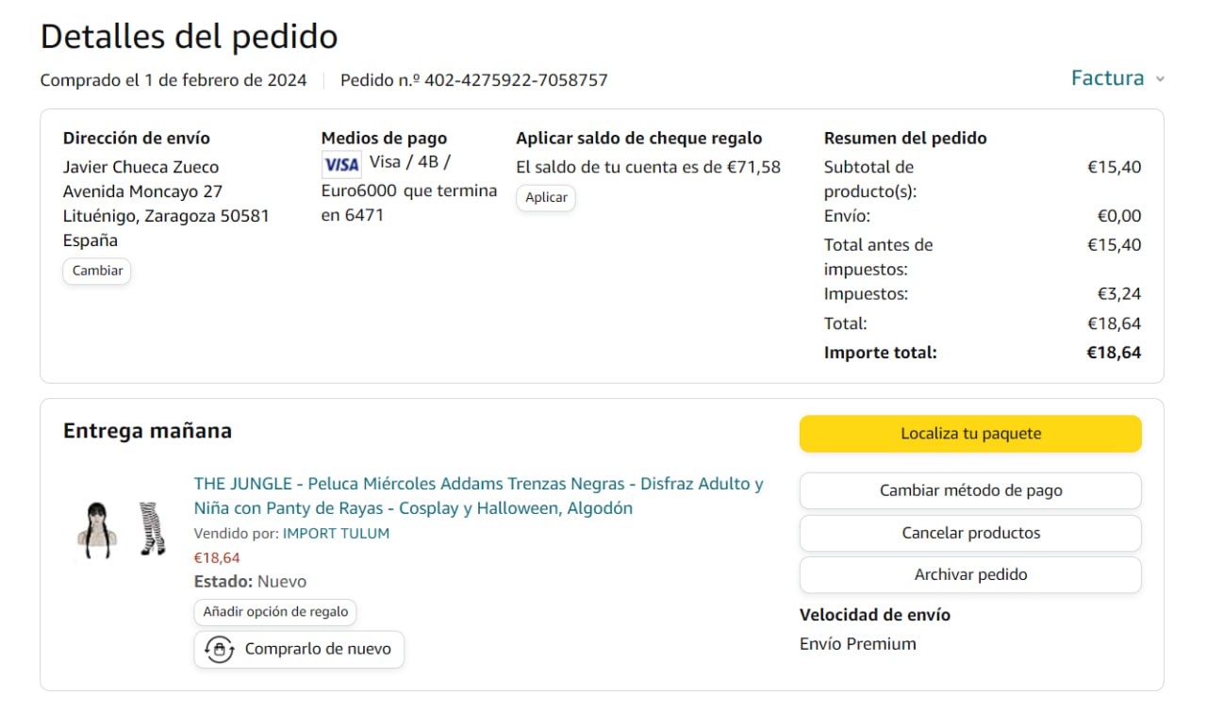This screenshot has width=1207, height=712.
Task: Click the chevron next to Factura
Action: 1160,79
